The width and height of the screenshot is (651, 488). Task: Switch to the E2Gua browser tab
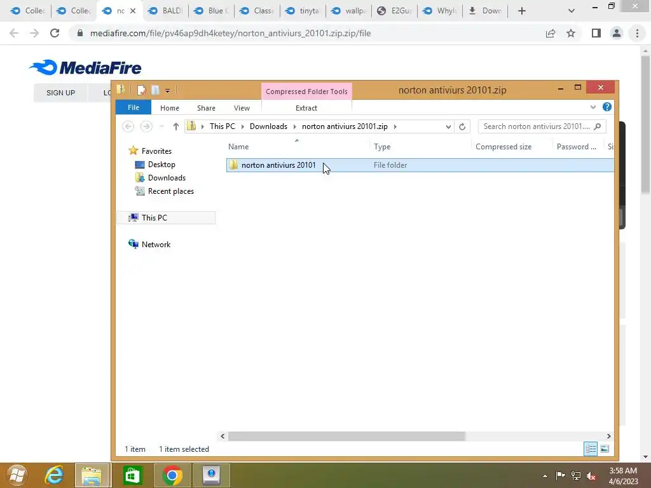click(394, 11)
